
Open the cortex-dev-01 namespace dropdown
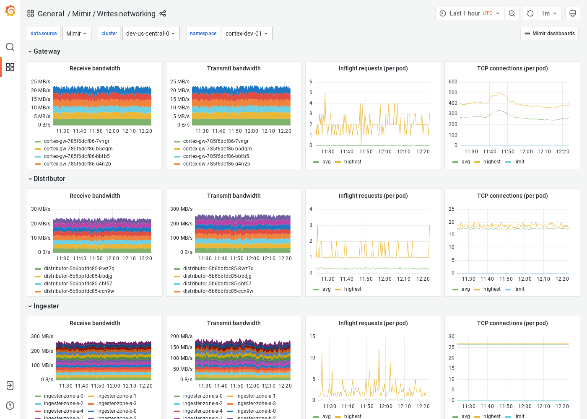coord(247,33)
